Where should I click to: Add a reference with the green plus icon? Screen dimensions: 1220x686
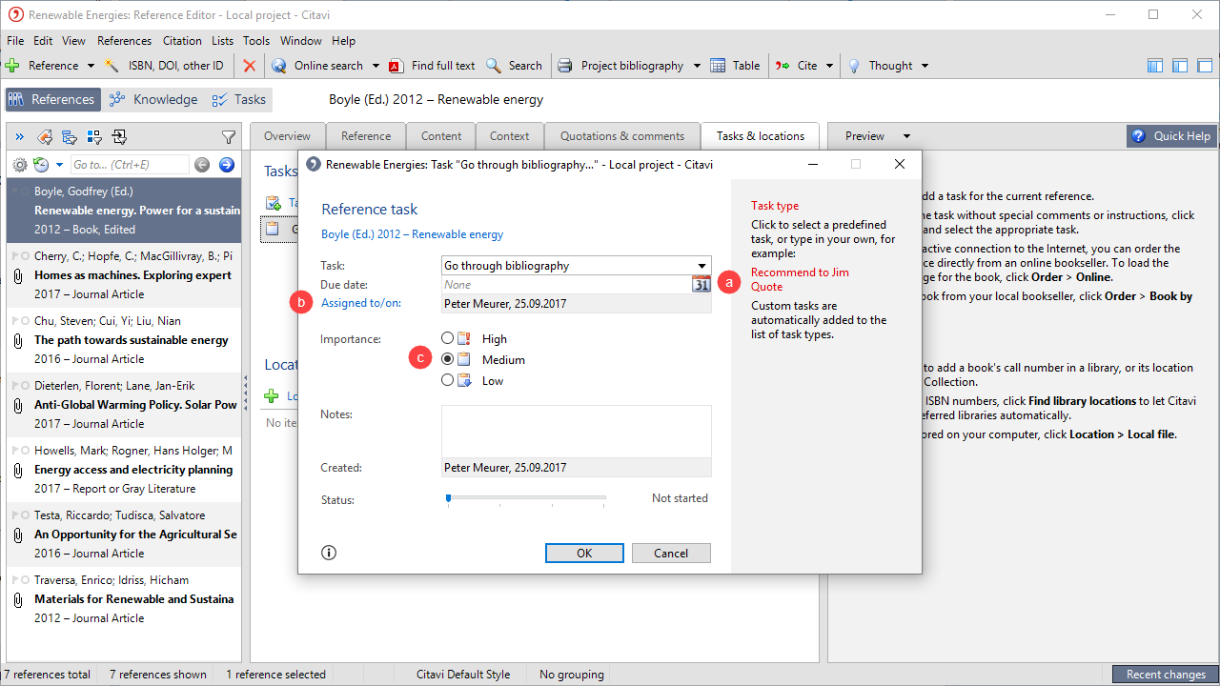(x=12, y=66)
